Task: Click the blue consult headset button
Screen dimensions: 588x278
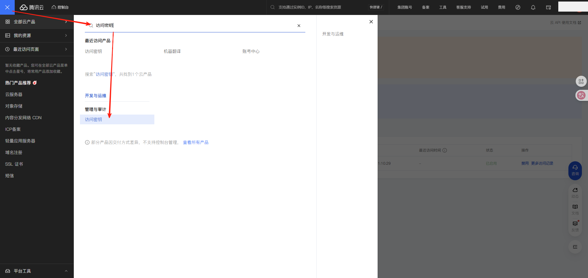Action: (x=575, y=170)
